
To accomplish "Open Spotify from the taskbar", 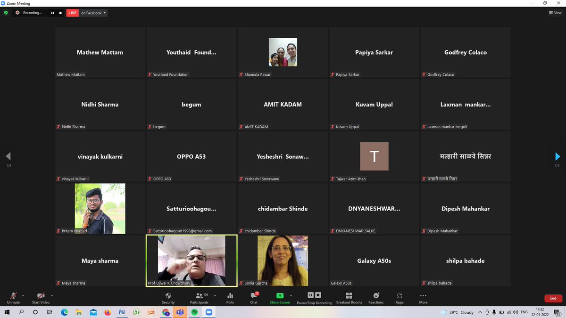I will coord(194,312).
